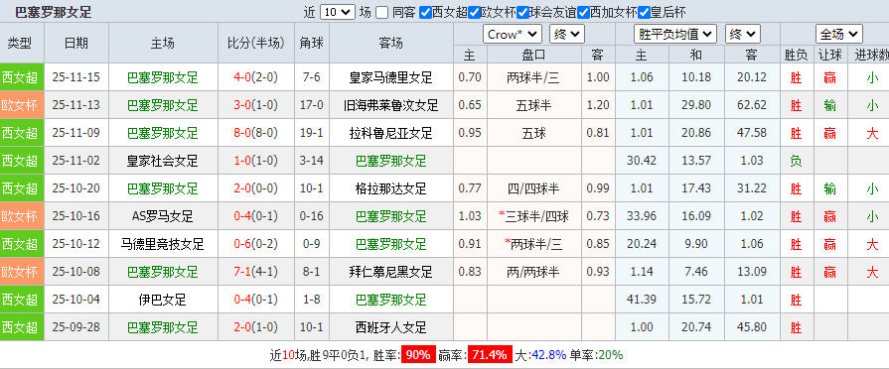
Task: Click the 2-0(0-0) score
Action: coord(255,188)
